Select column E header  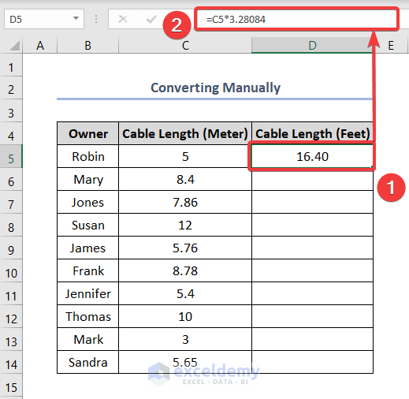point(391,46)
